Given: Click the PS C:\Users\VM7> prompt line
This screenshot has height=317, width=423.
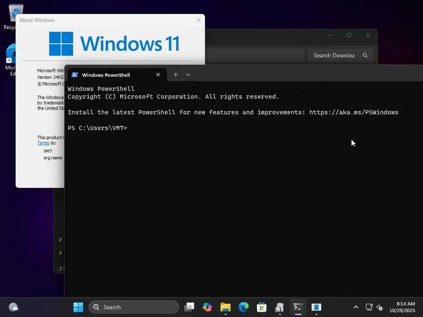Looking at the screenshot, I should (x=97, y=128).
